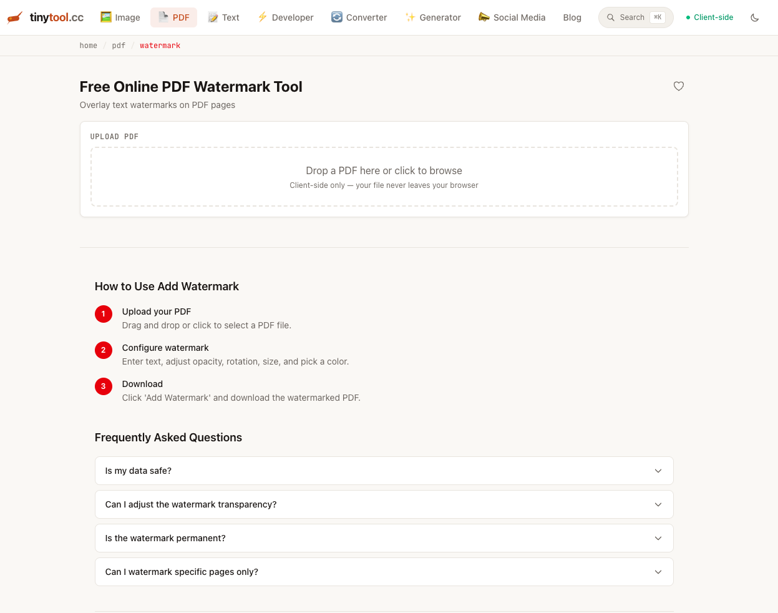
Task: Expand the 'Is my data safe?' FAQ
Action: coord(384,470)
